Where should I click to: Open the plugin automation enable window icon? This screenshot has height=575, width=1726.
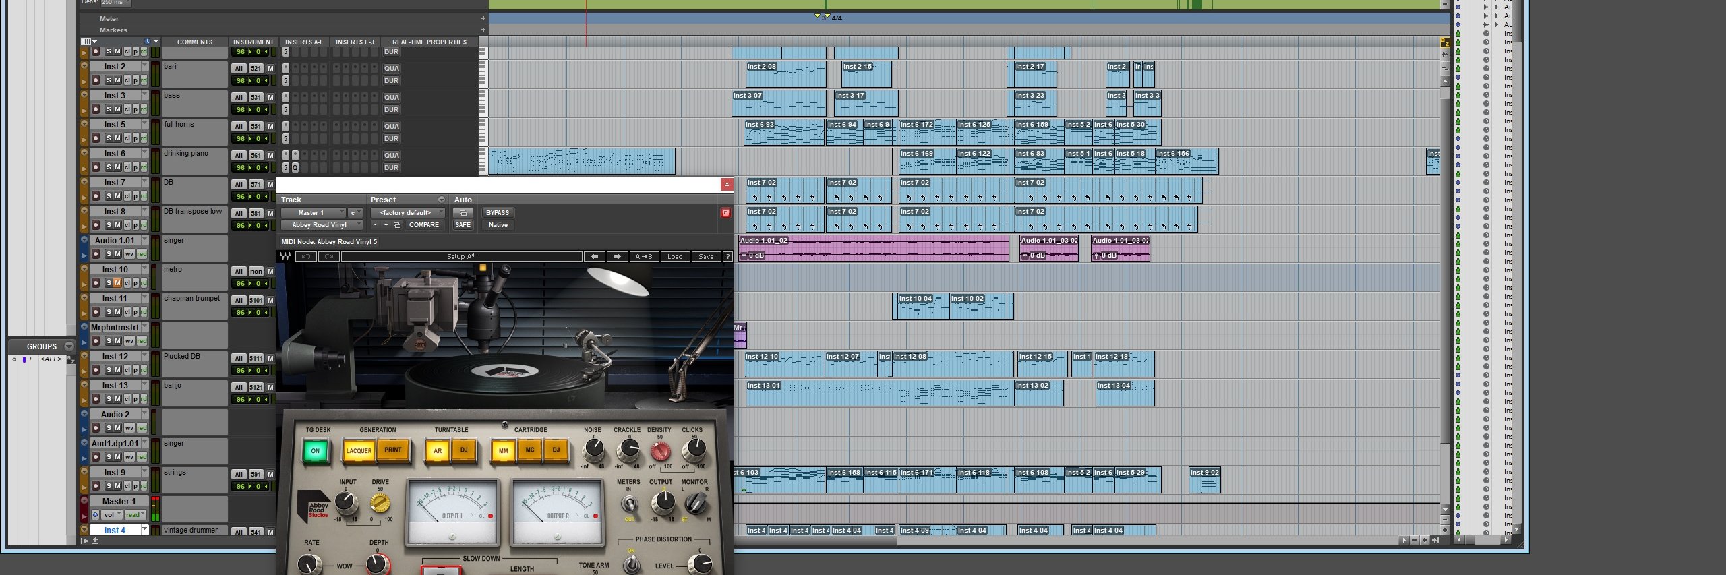pos(463,213)
